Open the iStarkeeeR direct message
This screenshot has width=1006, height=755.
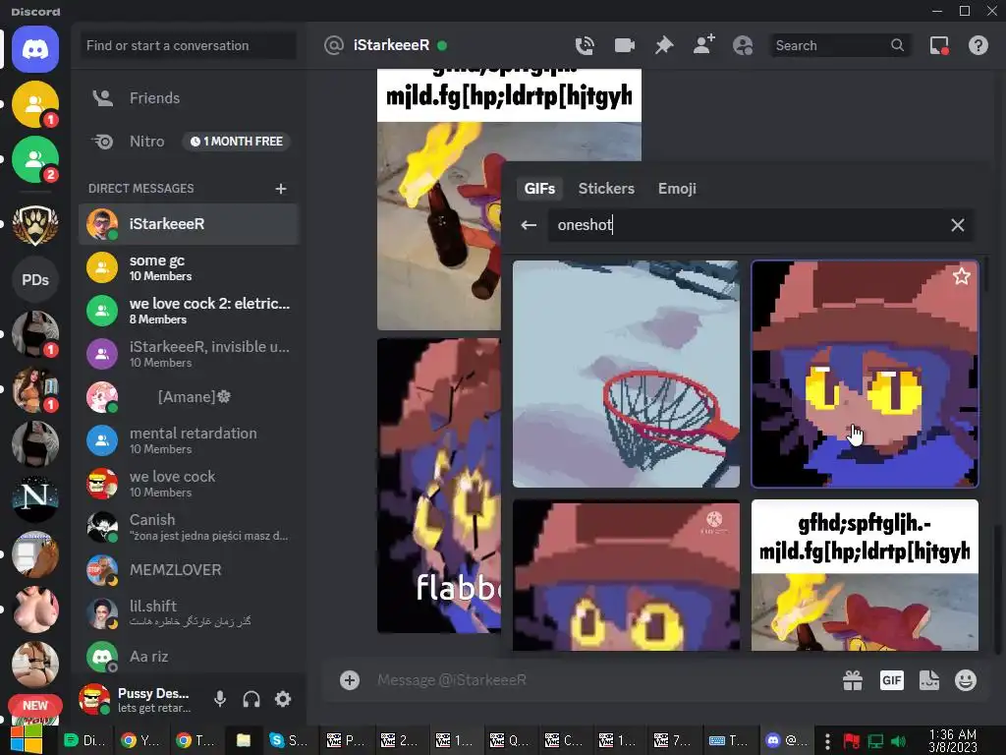click(x=189, y=224)
